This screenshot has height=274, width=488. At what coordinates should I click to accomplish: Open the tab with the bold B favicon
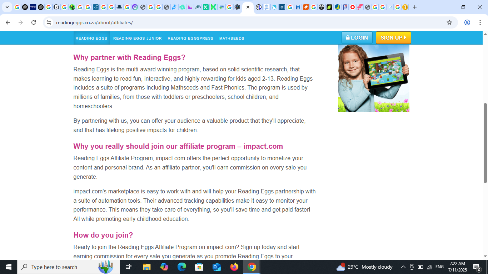[56, 7]
